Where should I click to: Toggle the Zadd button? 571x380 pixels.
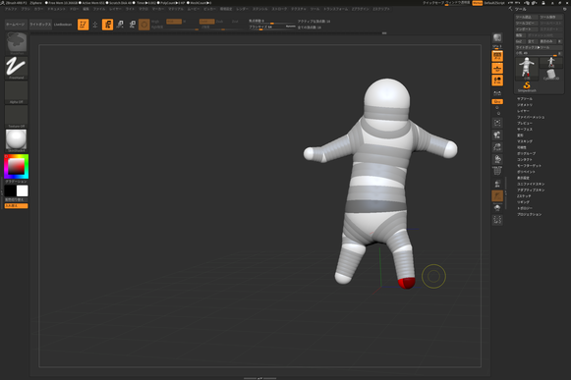[x=206, y=22]
